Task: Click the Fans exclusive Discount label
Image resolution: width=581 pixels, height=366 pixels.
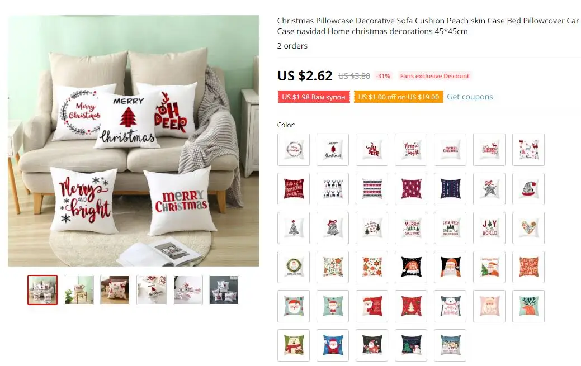Action: point(434,76)
